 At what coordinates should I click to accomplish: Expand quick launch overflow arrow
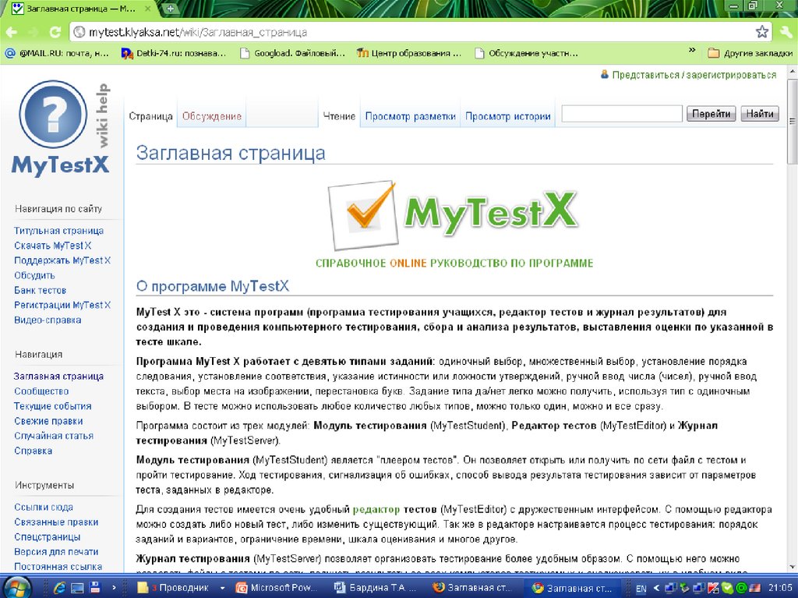coord(114,588)
